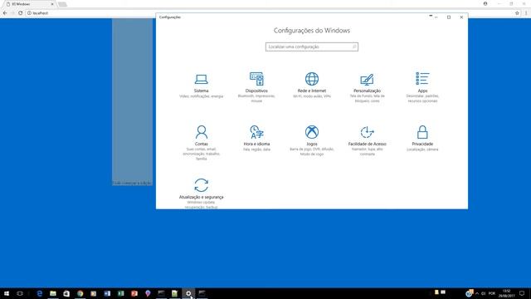Open the Personalização settings category
The width and height of the screenshot is (531, 299).
click(x=367, y=88)
